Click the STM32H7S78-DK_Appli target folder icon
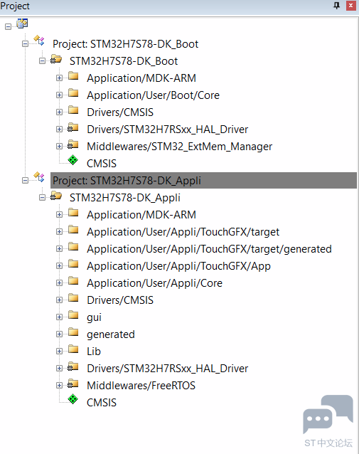The image size is (359, 454). coord(56,196)
